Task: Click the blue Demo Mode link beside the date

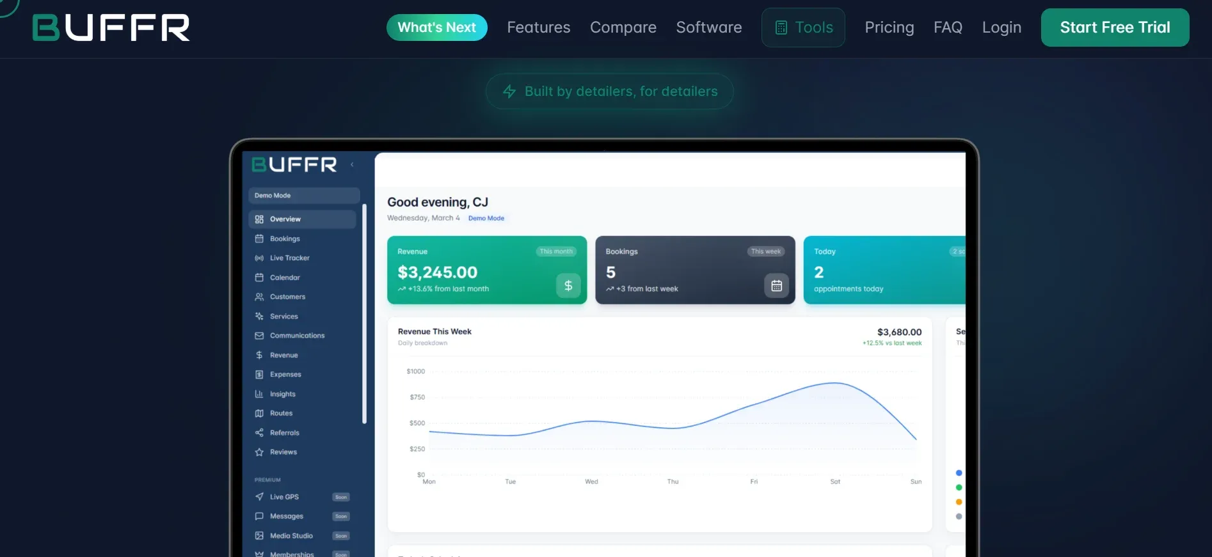Action: click(486, 218)
